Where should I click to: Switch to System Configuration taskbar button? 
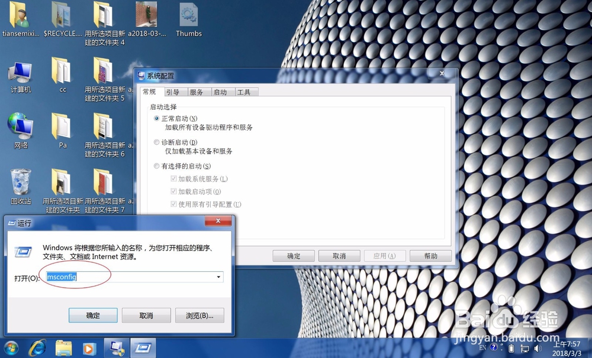(x=117, y=348)
